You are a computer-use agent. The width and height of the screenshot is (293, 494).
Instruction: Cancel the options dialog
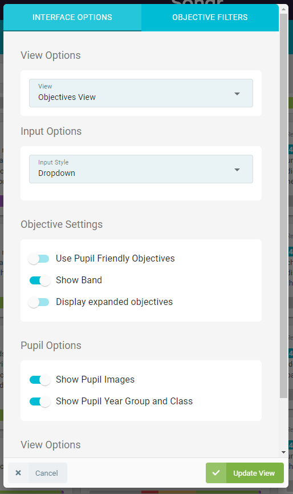tap(38, 472)
